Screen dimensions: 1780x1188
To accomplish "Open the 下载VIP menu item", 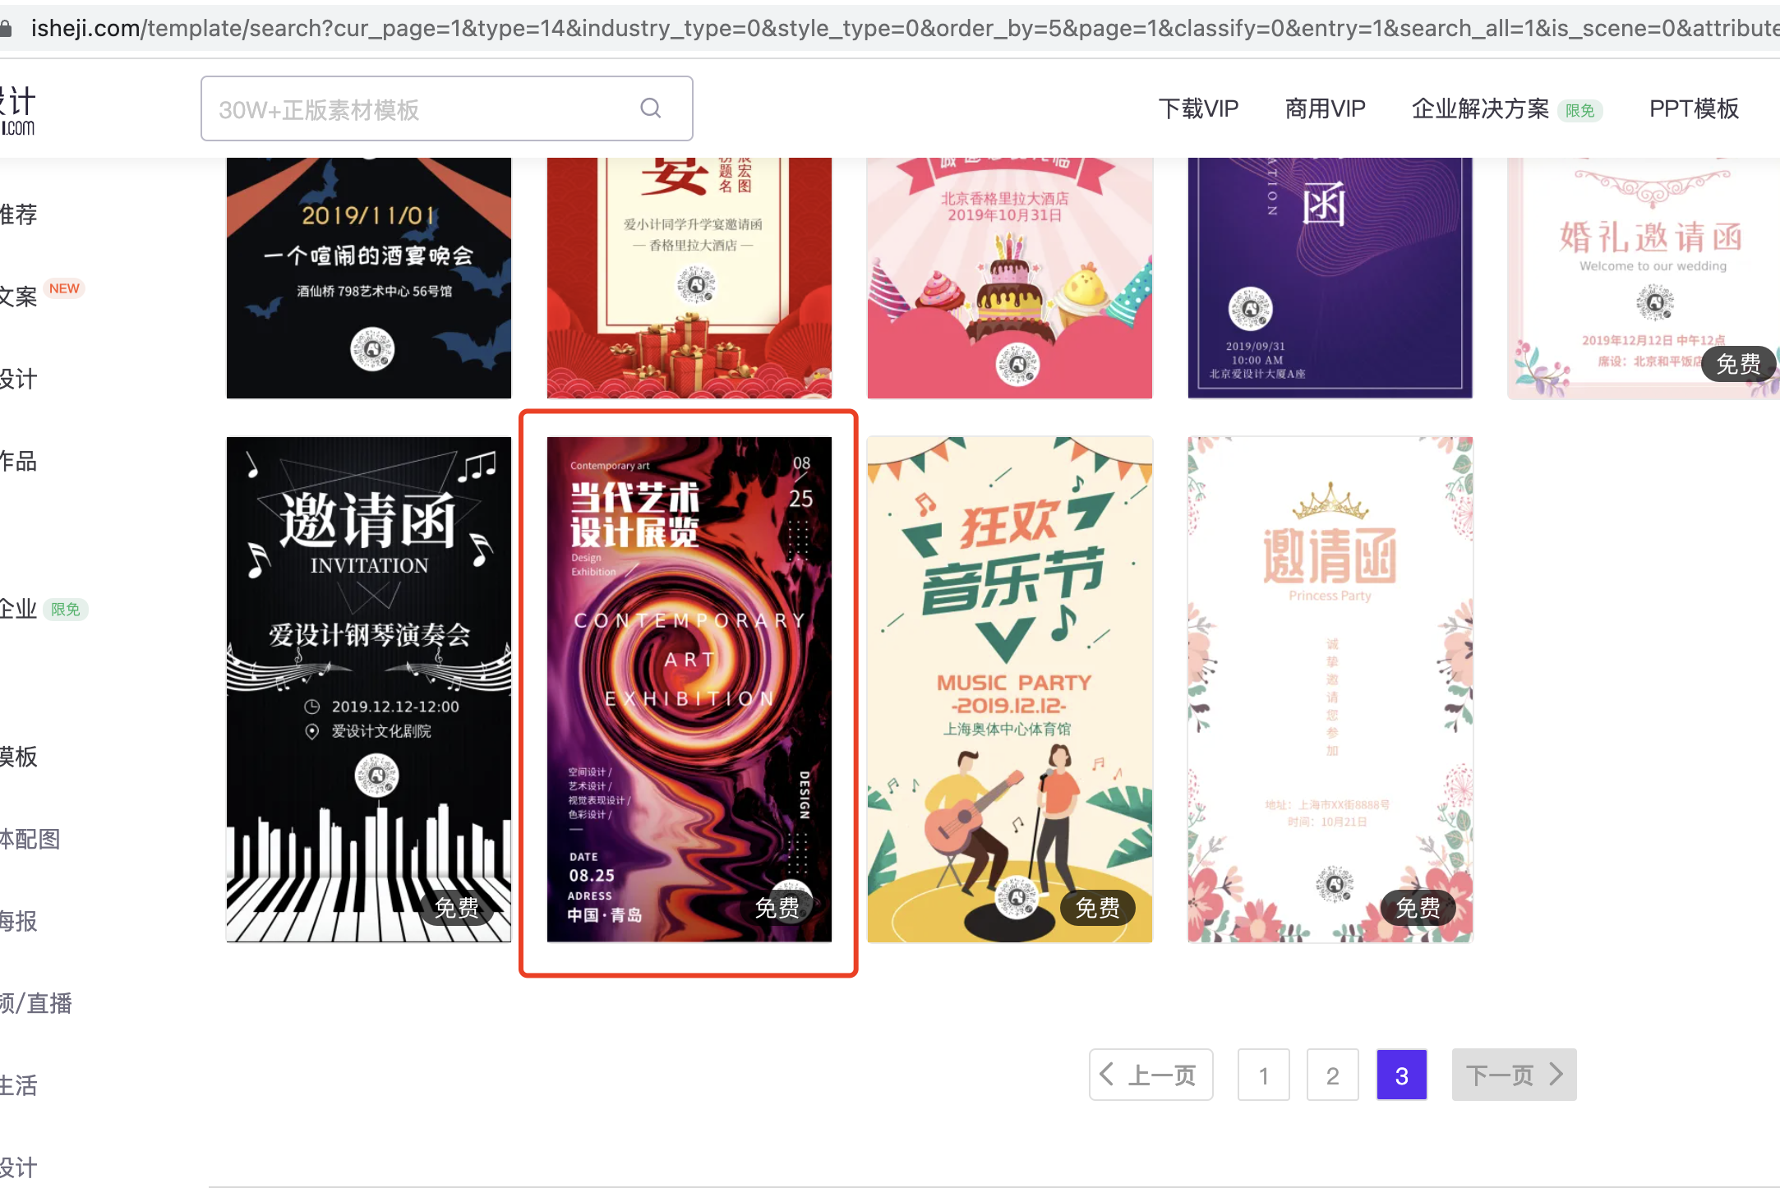I will pyautogui.click(x=1198, y=108).
